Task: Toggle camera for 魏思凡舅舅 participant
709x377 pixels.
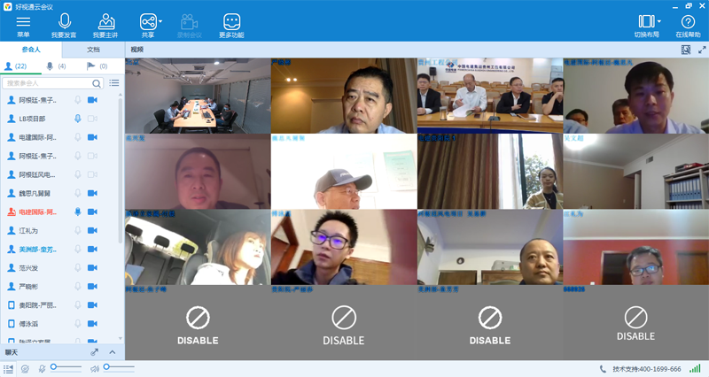Action: click(94, 193)
